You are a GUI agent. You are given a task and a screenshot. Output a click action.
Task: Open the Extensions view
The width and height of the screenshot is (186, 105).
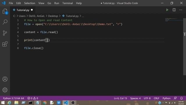pyautogui.click(x=5, y=44)
